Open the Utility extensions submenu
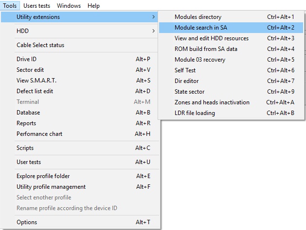 pos(38,17)
